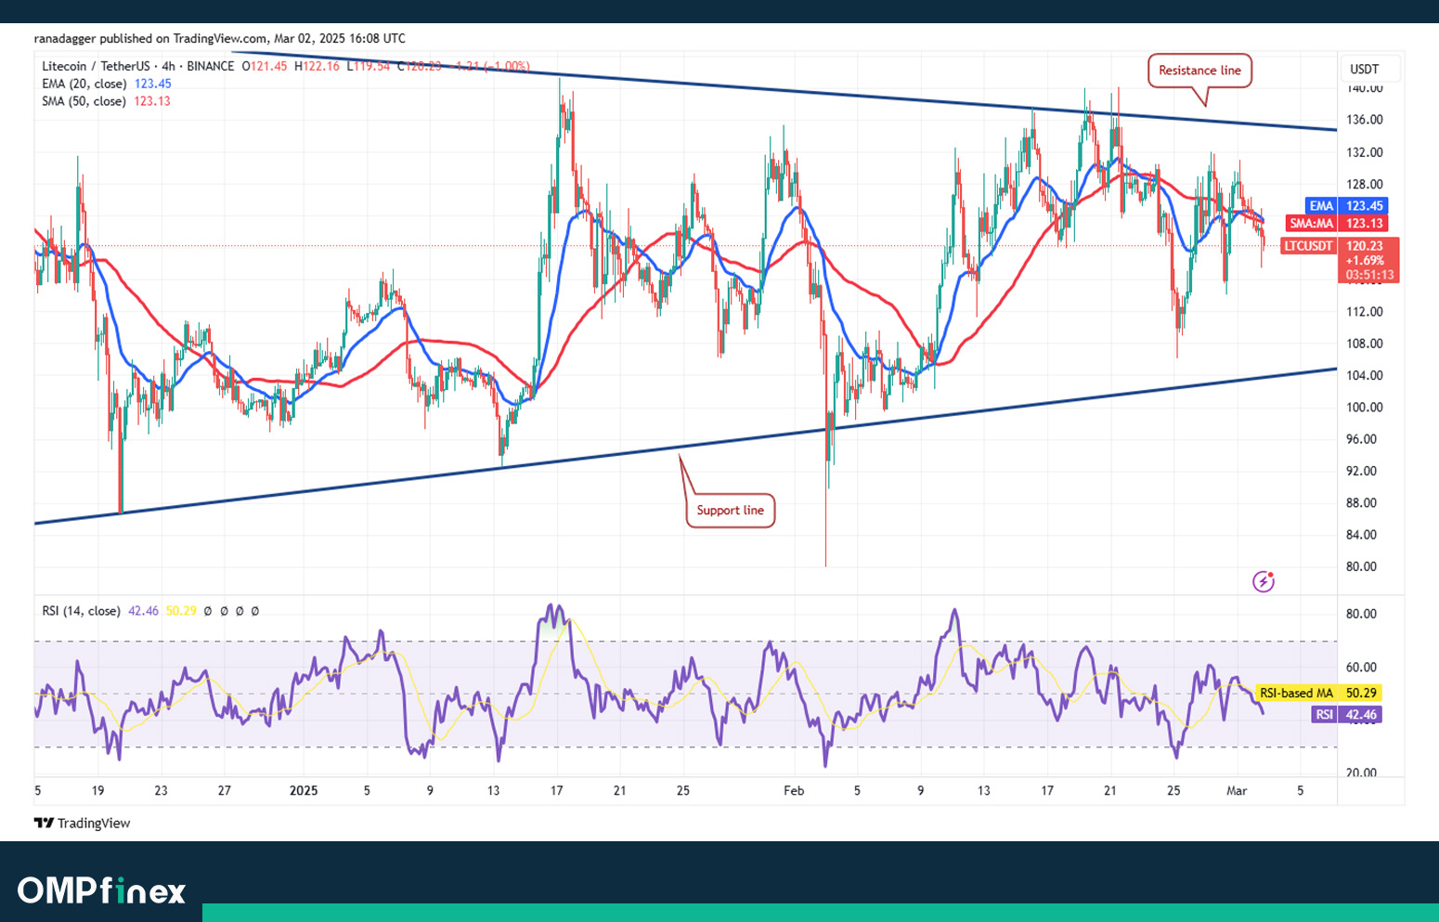This screenshot has height=922, width=1439.
Task: Open the USDT currency selector
Action: tap(1364, 70)
